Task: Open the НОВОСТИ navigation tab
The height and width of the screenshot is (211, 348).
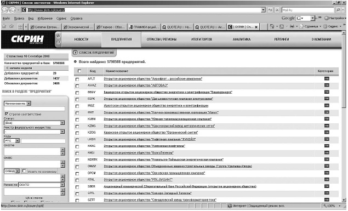Action: pyautogui.click(x=81, y=39)
